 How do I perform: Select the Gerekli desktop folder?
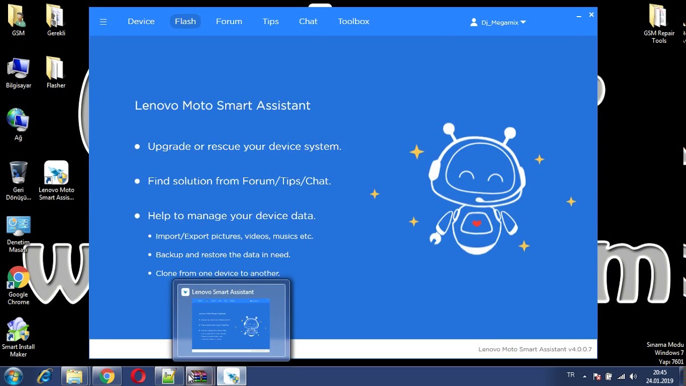tap(56, 20)
